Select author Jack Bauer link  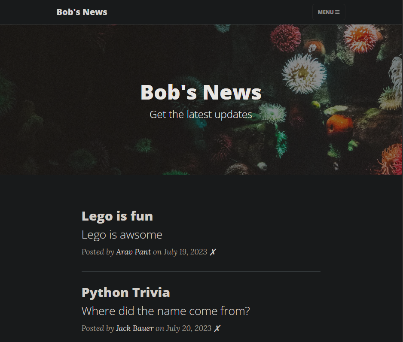[x=134, y=328]
